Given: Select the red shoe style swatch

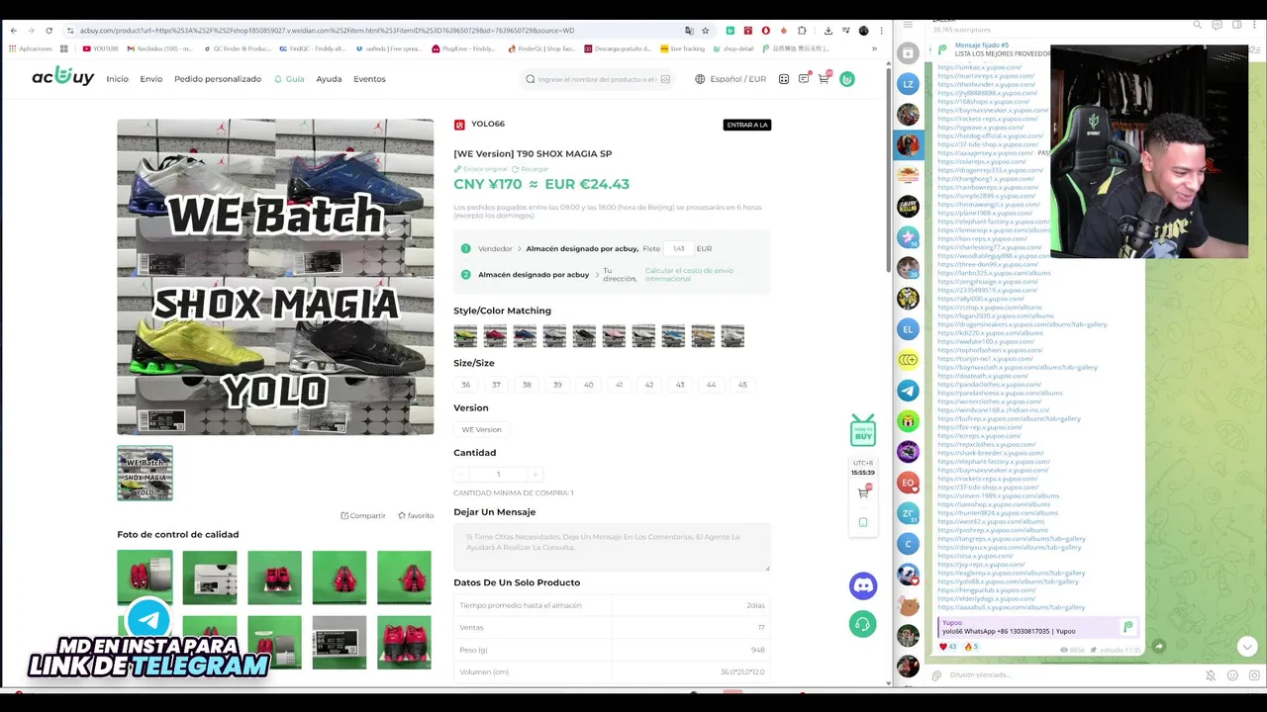Looking at the screenshot, I should [495, 336].
